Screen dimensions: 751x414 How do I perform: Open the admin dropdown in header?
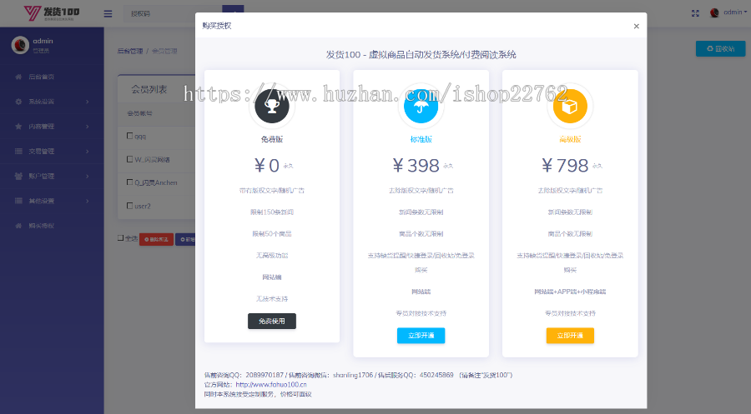click(x=734, y=12)
